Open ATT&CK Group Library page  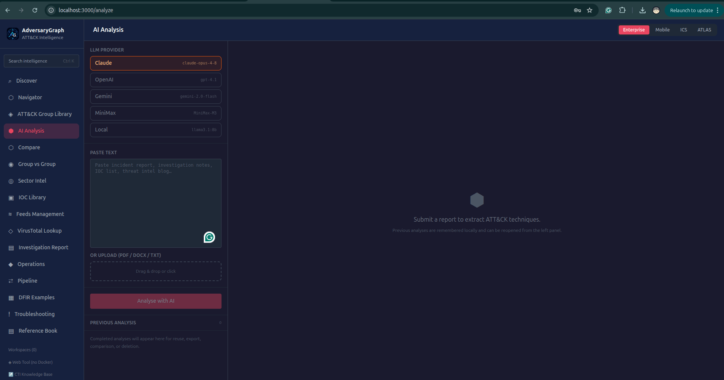coord(41,114)
